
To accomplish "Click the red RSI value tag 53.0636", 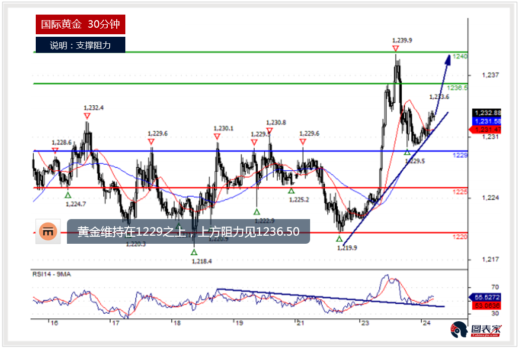I will tap(487, 306).
